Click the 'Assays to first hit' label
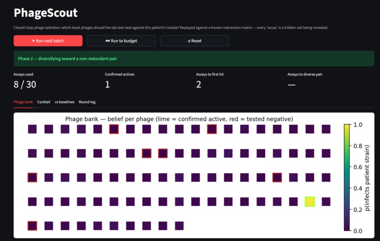The width and height of the screenshot is (380, 241). 210,75
